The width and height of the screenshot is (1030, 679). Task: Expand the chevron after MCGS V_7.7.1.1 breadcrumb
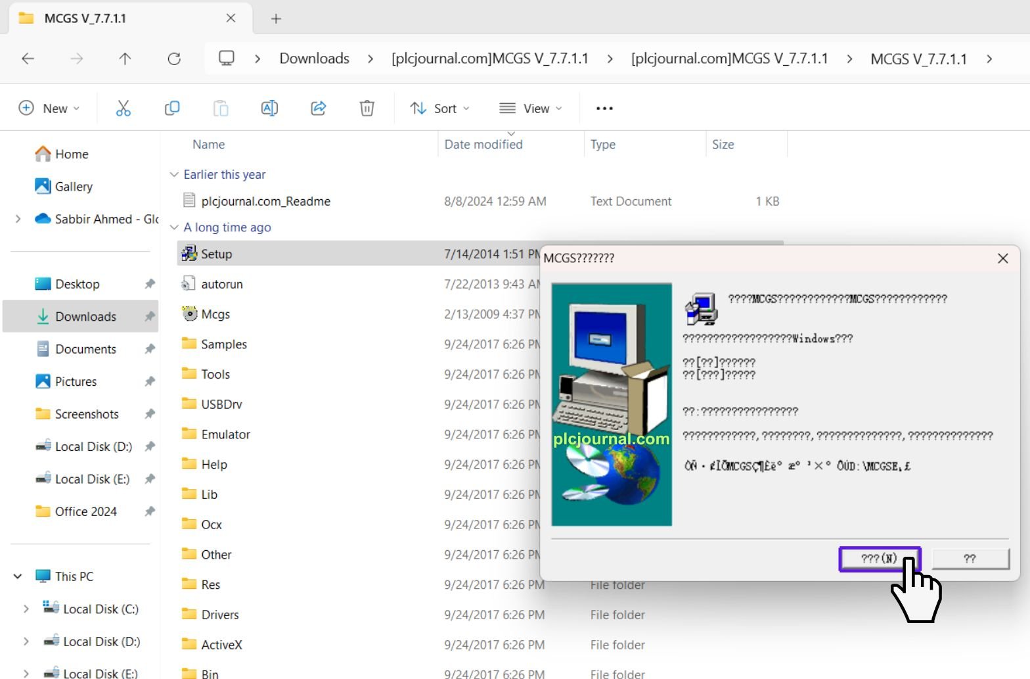click(989, 59)
